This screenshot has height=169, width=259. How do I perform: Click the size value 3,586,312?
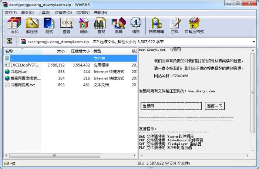point(56,65)
